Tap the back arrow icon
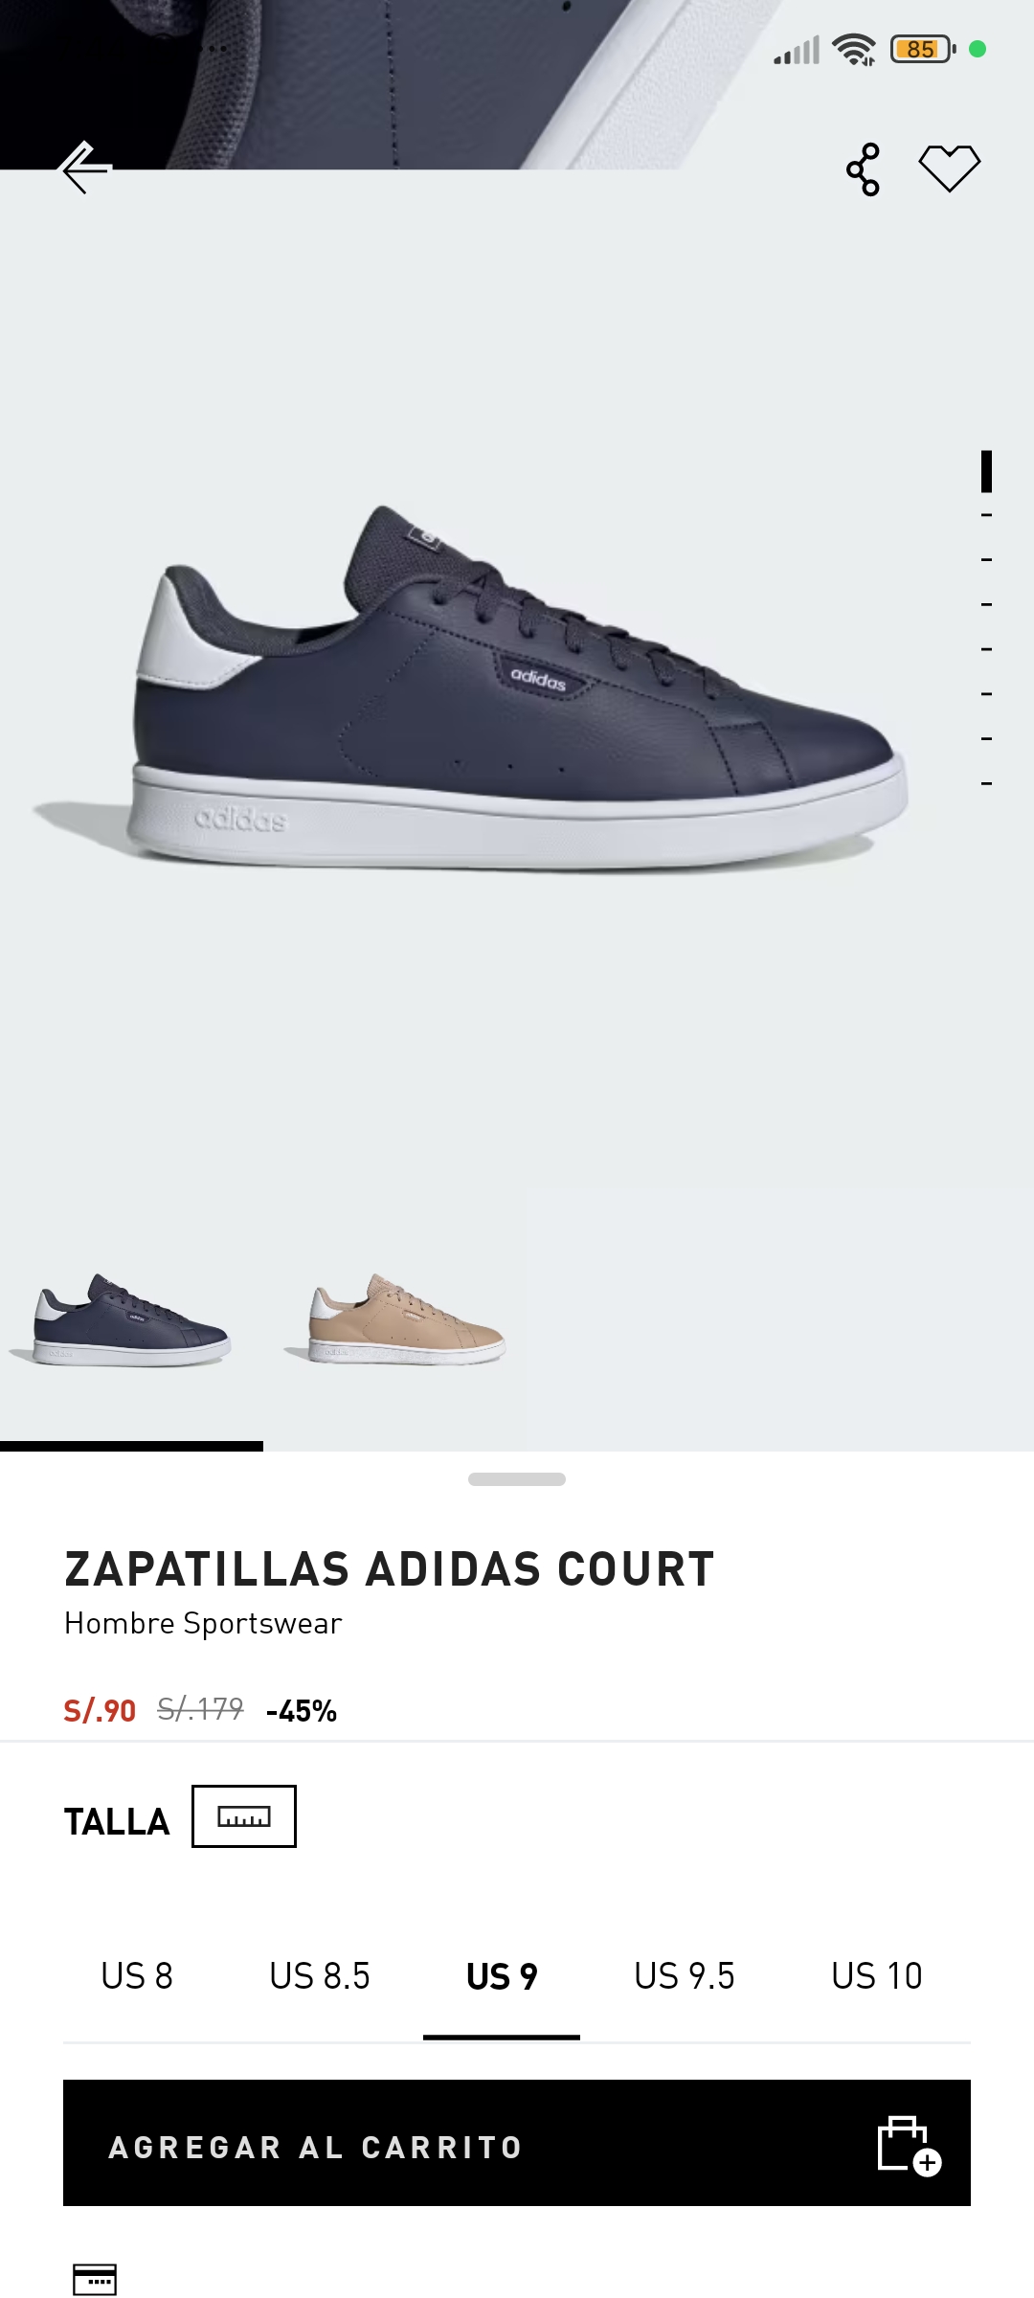Image resolution: width=1034 pixels, height=2298 pixels. tap(86, 168)
